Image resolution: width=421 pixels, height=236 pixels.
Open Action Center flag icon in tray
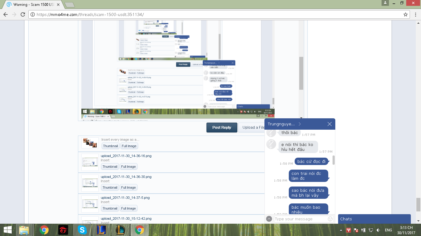click(x=356, y=230)
